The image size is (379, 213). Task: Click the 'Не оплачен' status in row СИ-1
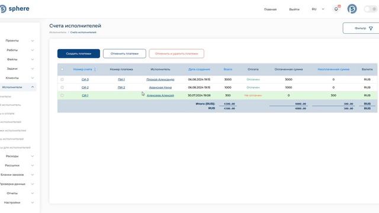tap(253, 95)
